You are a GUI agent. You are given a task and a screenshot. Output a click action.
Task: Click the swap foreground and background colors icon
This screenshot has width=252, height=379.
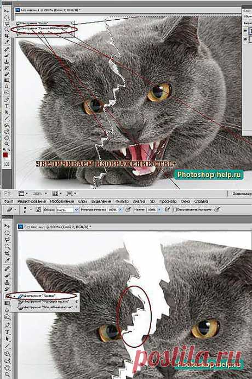click(x=9, y=150)
